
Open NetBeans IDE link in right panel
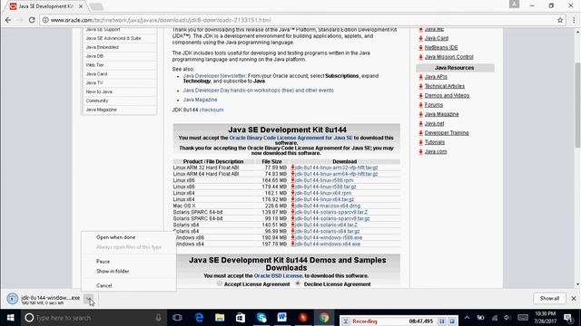point(441,47)
